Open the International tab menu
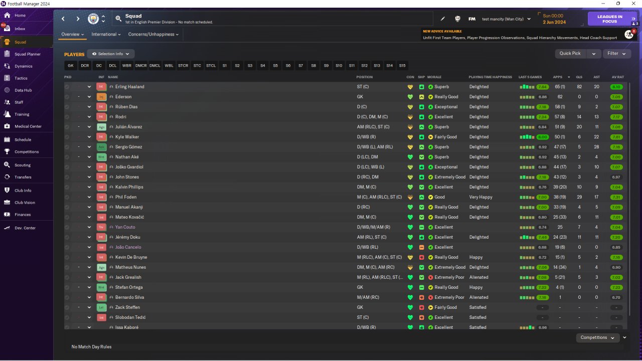The height and width of the screenshot is (361, 642). pyautogui.click(x=106, y=35)
